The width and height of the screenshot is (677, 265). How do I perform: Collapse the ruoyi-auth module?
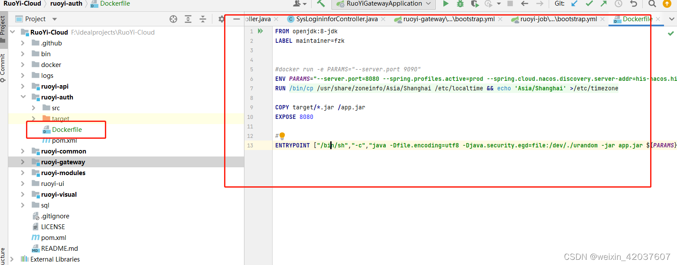click(x=23, y=97)
